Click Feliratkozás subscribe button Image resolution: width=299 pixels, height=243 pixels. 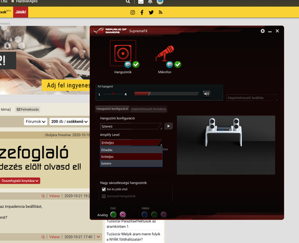pos(27,109)
